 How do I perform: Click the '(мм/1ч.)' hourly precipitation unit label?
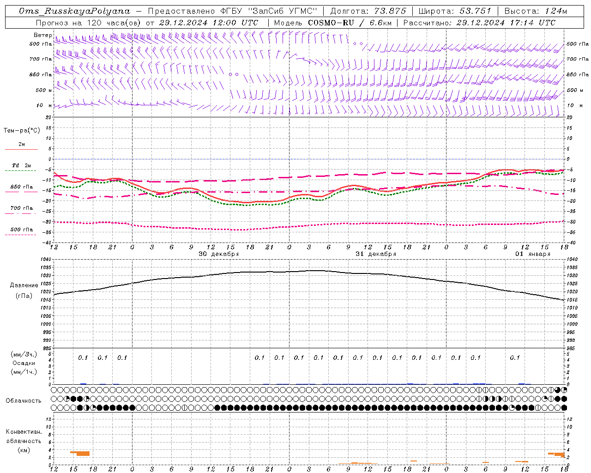pyautogui.click(x=24, y=372)
